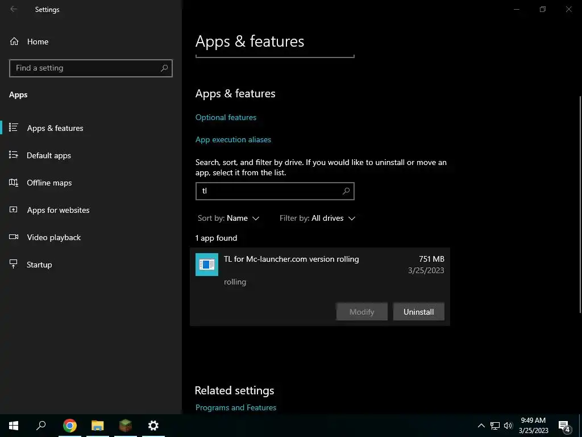This screenshot has height=437, width=582.
Task: Open Home in Settings sidebar
Action: [x=29, y=42]
